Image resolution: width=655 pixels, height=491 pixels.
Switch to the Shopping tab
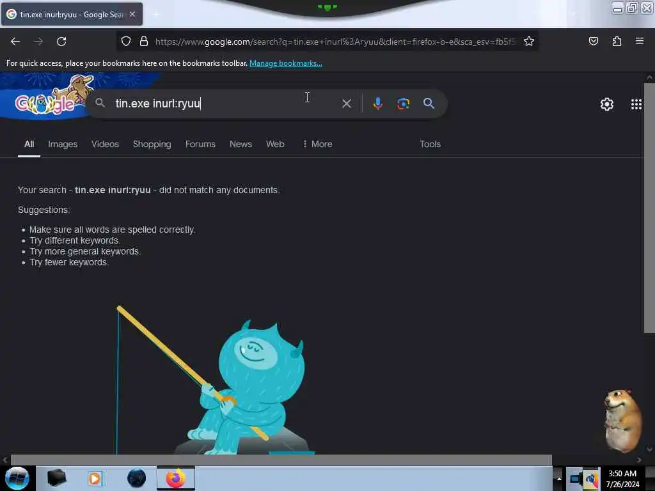coord(152,144)
